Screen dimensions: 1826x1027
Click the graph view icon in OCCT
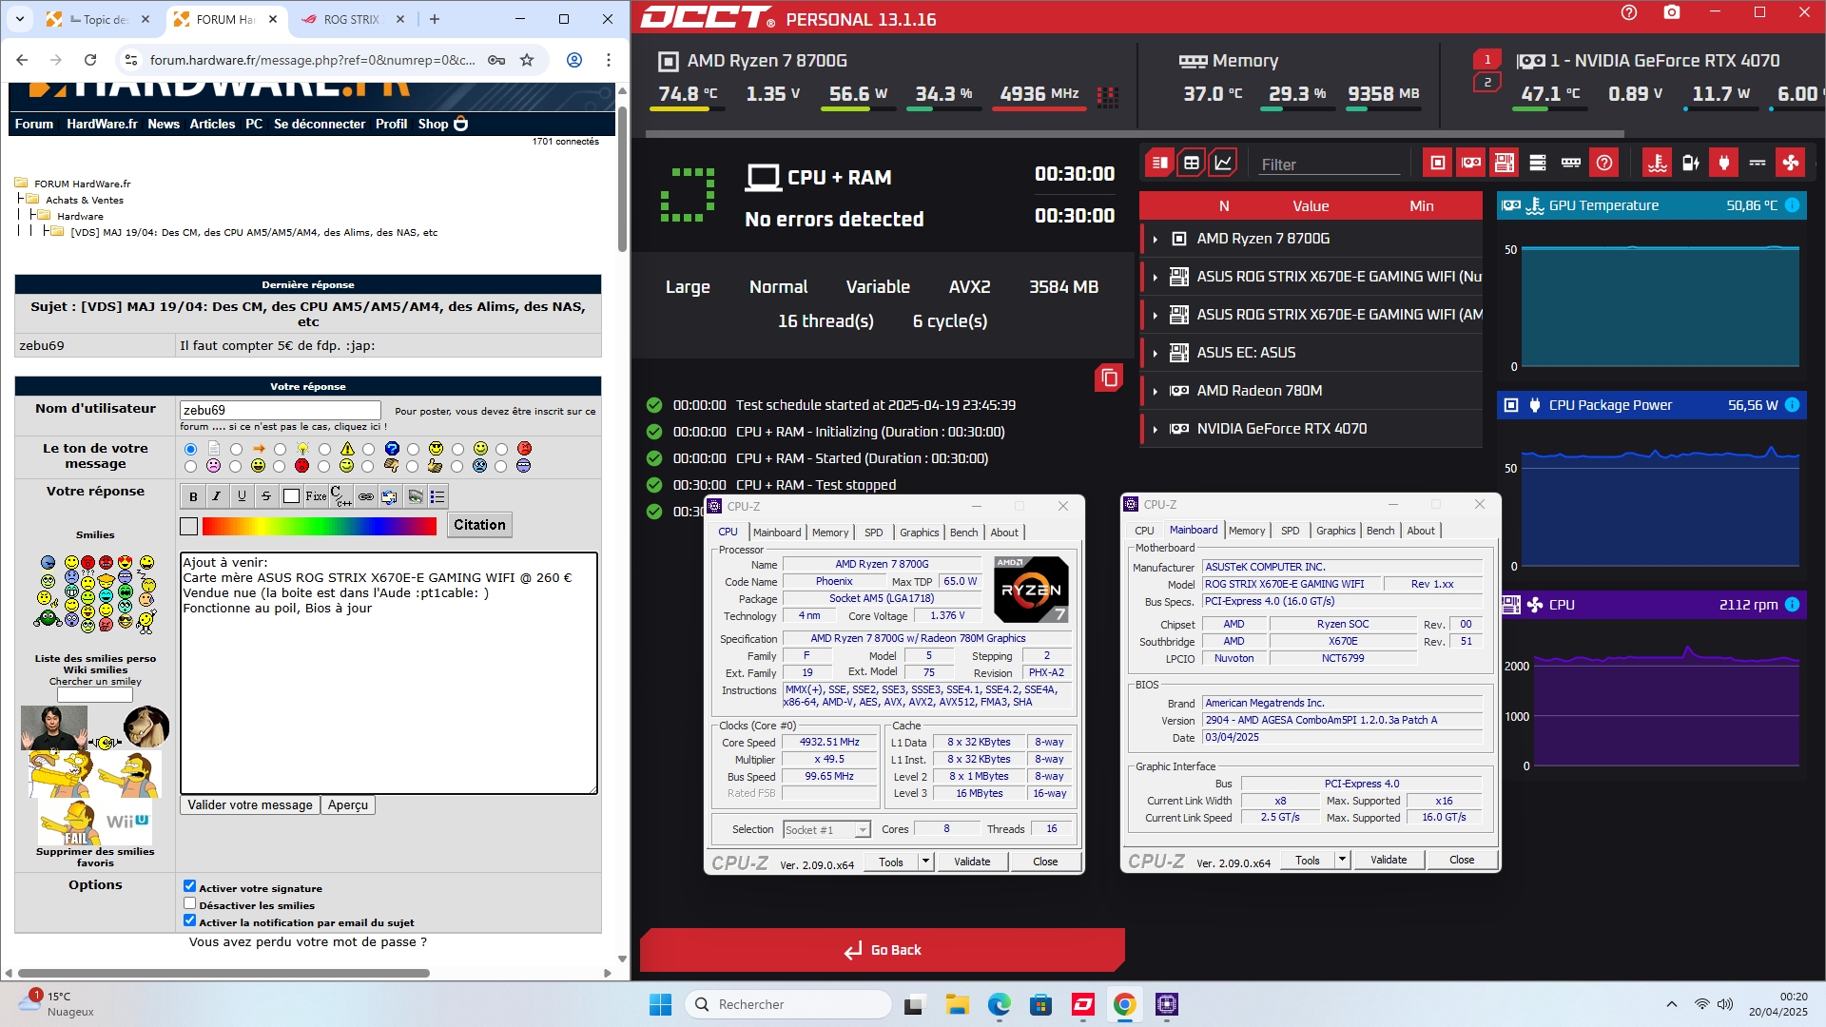tap(1223, 164)
